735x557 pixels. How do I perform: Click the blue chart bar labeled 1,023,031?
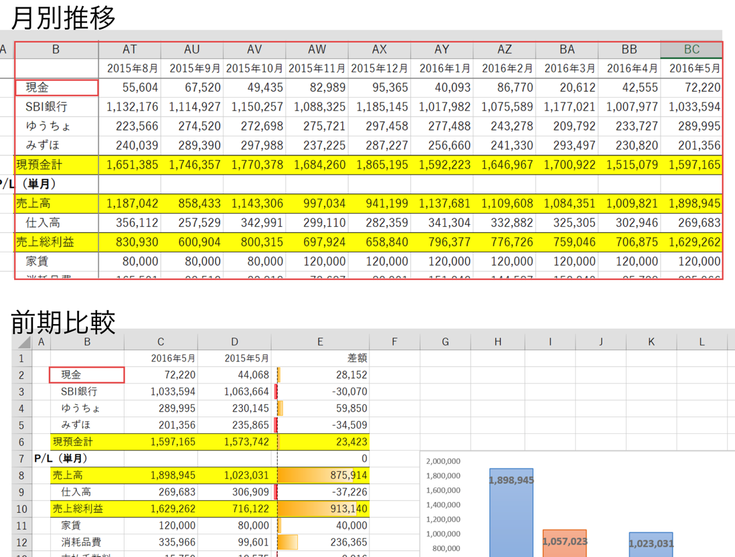click(651, 544)
